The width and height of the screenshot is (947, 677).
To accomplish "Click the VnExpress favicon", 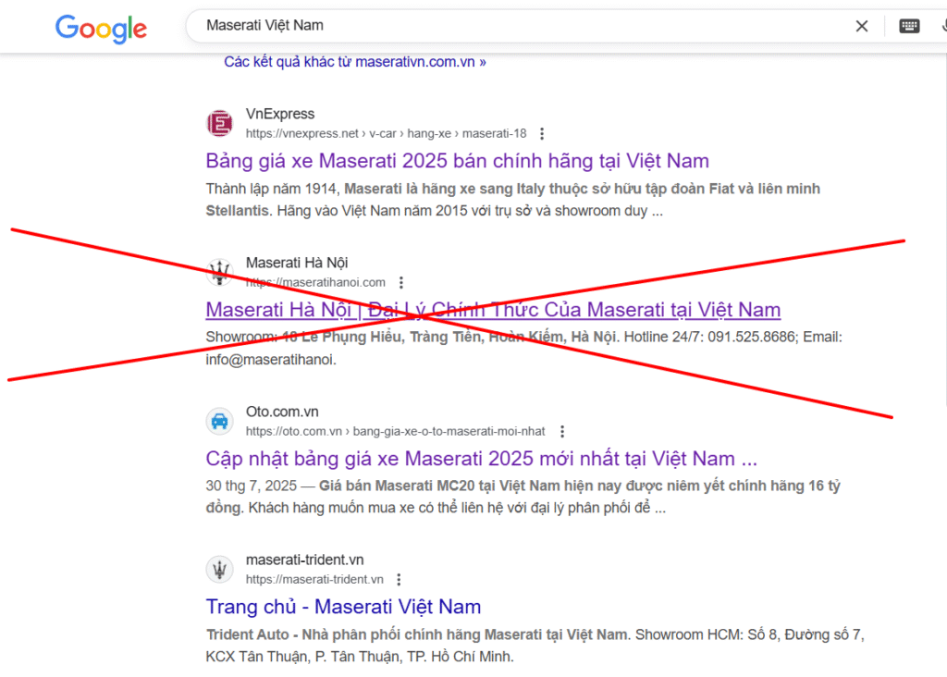I will (x=219, y=123).
